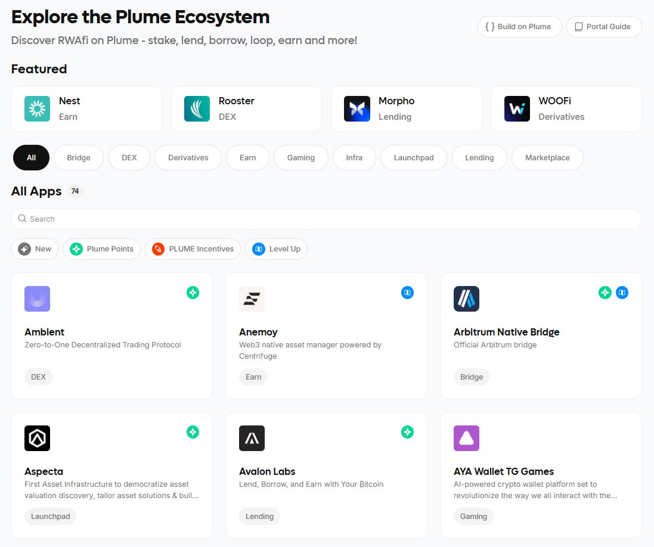Click the Aspecta app logo
Image resolution: width=654 pixels, height=547 pixels.
pyautogui.click(x=37, y=438)
